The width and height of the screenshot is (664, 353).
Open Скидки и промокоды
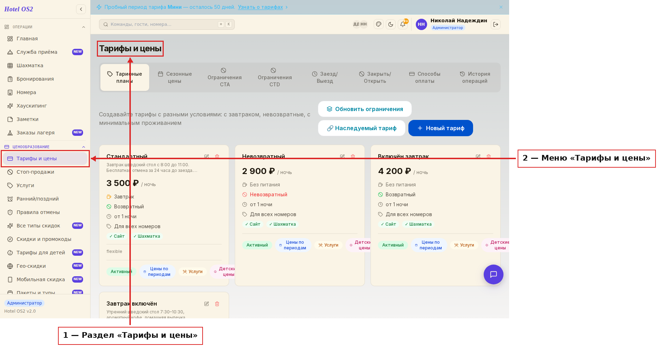[x=45, y=239]
